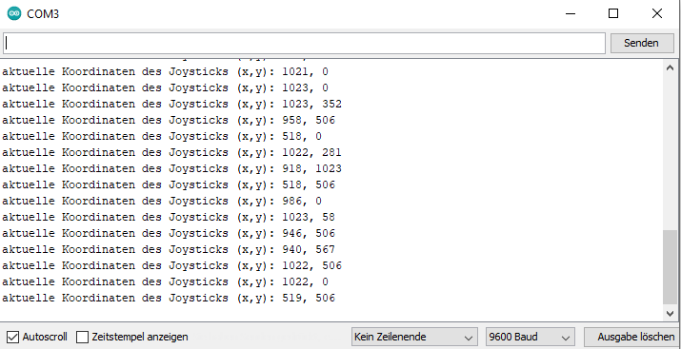681x349 pixels.
Task: Click the output line with 518, 0
Action: (x=162, y=136)
